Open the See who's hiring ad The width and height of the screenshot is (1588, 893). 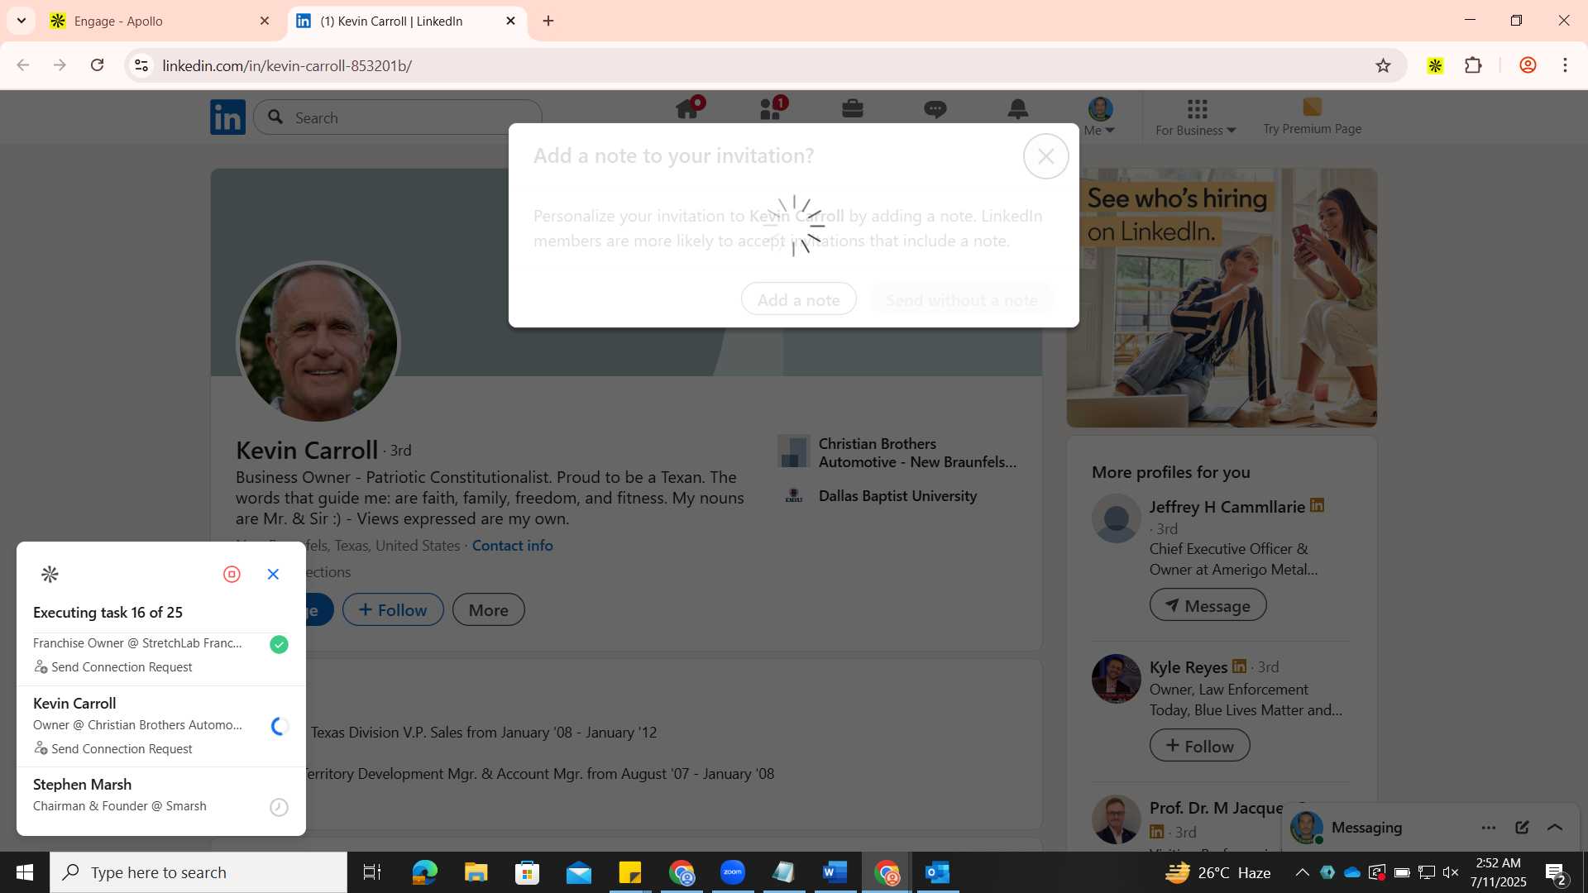(1222, 298)
